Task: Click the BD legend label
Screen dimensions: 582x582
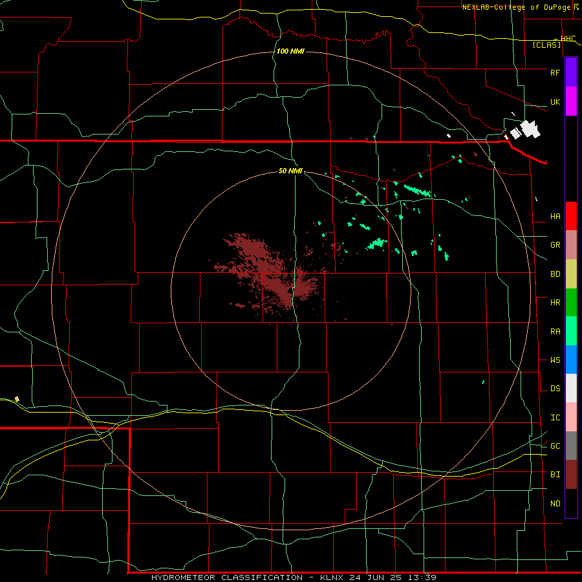Action: (x=555, y=274)
